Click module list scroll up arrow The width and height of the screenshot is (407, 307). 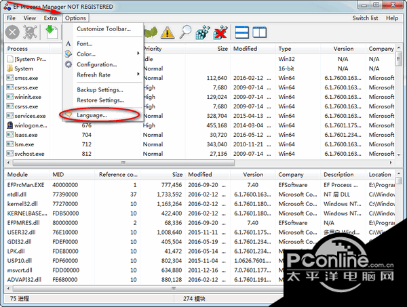(399, 173)
